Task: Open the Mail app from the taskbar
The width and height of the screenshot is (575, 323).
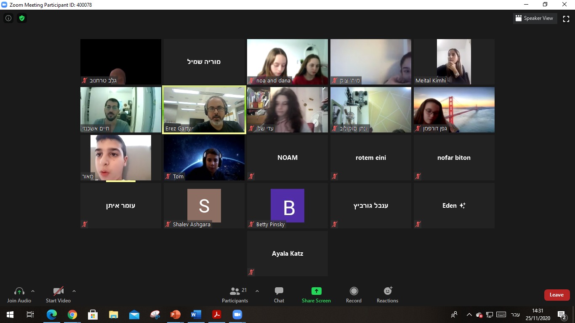Action: (134, 315)
